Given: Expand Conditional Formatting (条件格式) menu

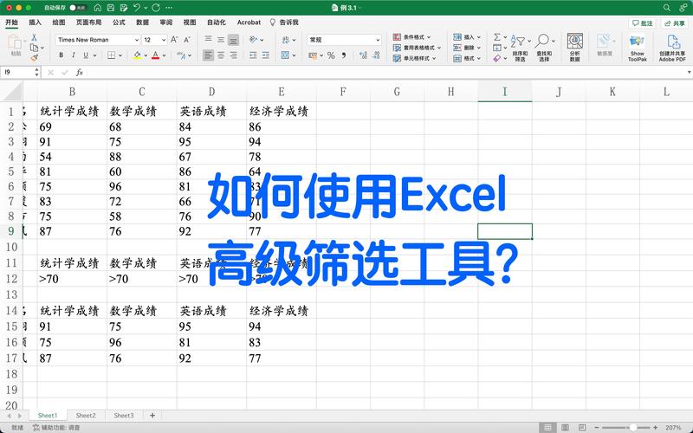Looking at the screenshot, I should coord(412,37).
